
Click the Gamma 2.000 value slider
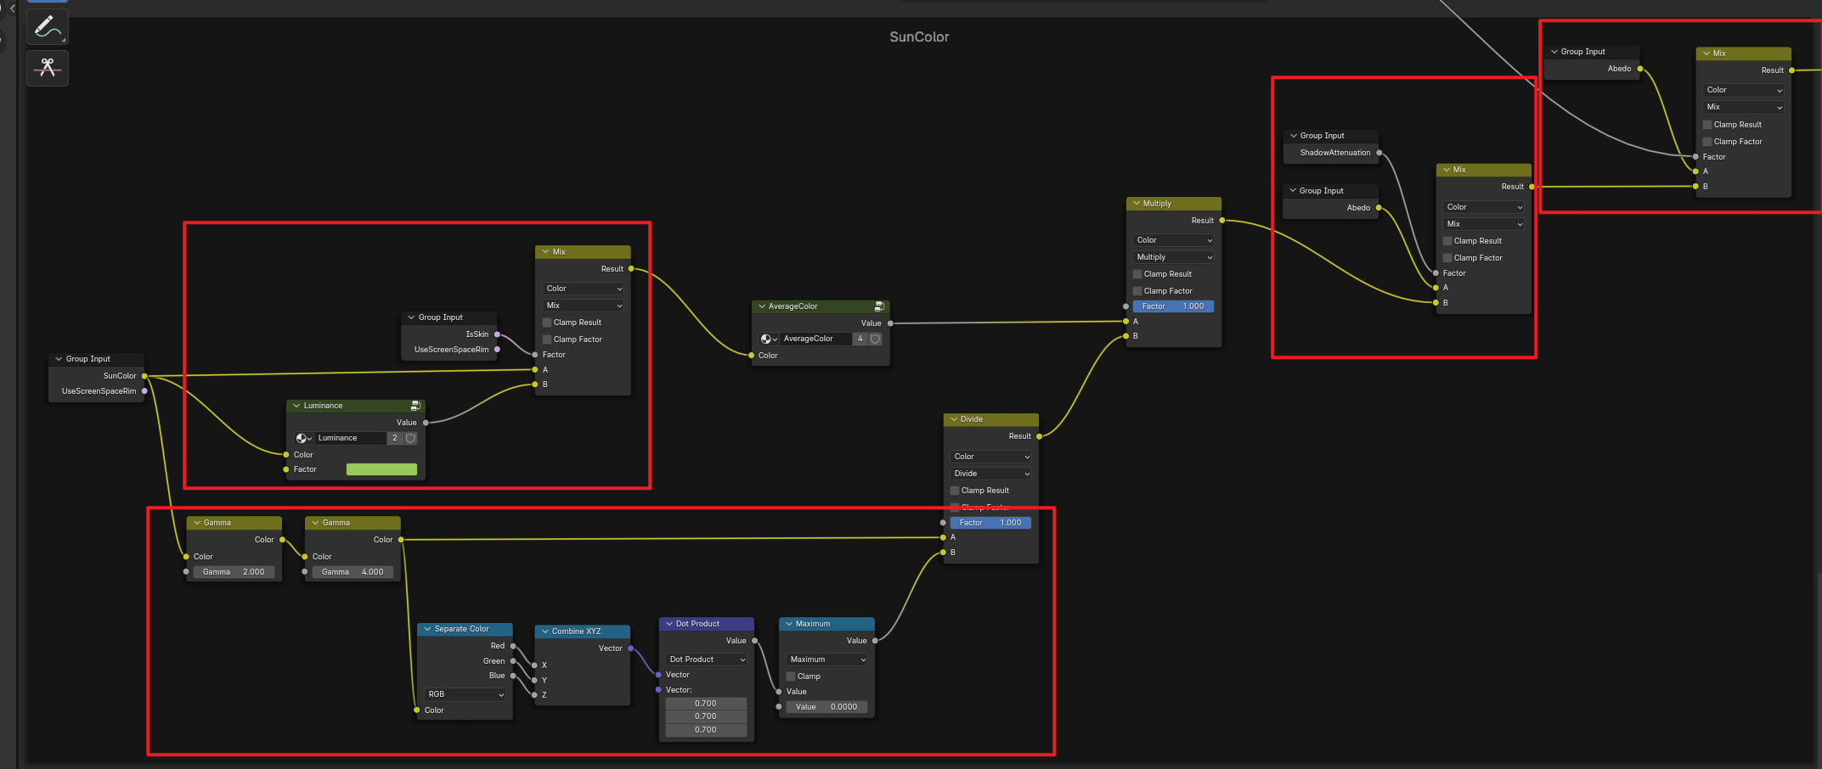coord(234,572)
